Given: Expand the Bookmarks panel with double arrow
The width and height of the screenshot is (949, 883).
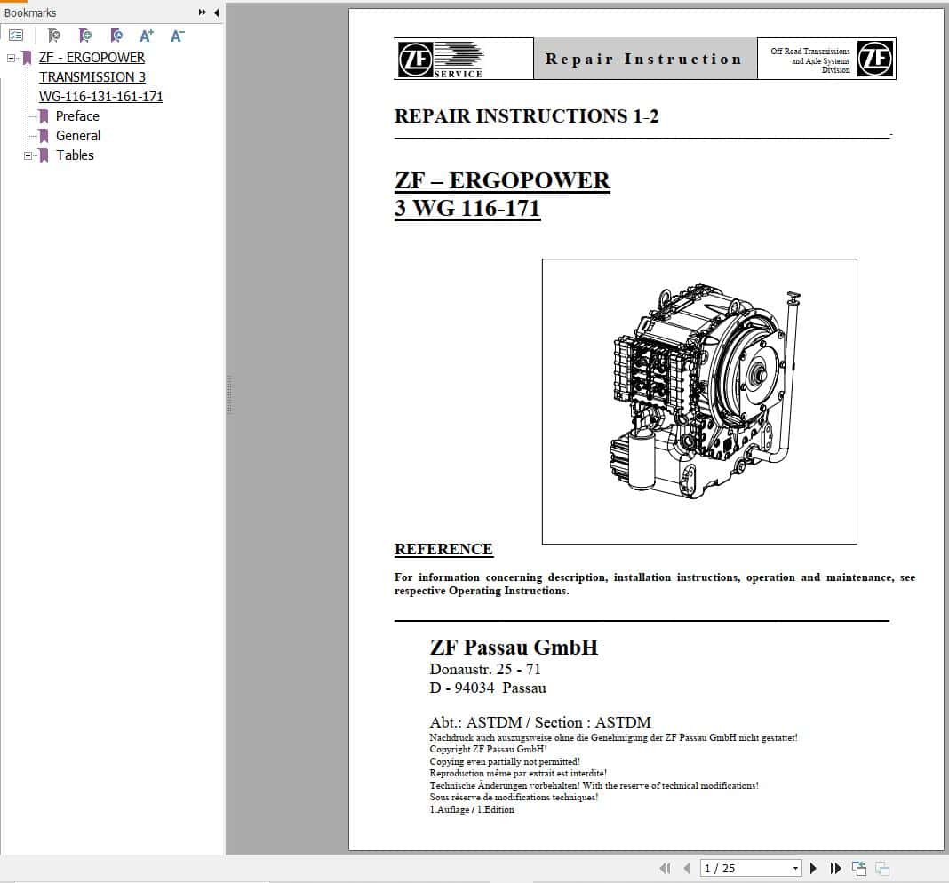Looking at the screenshot, I should [x=202, y=12].
